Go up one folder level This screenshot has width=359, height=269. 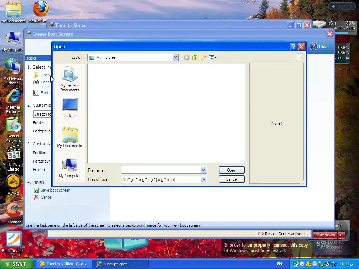(195, 57)
